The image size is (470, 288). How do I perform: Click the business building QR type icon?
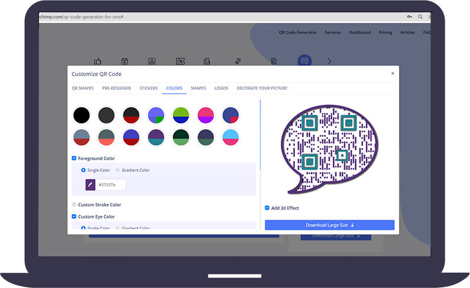coord(207,62)
